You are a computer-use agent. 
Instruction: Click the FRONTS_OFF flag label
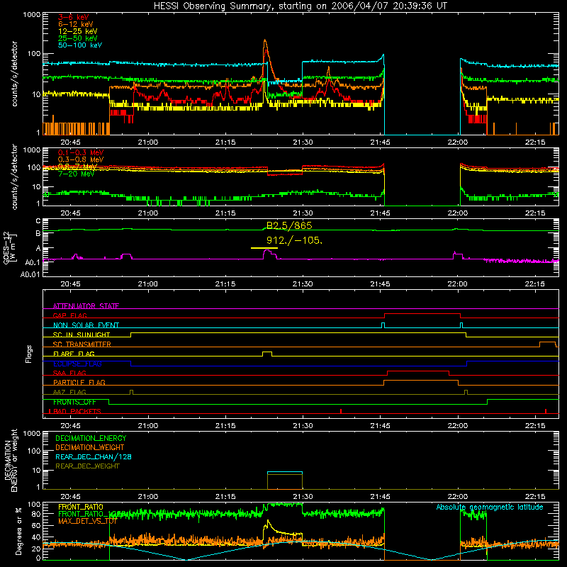pos(74,402)
